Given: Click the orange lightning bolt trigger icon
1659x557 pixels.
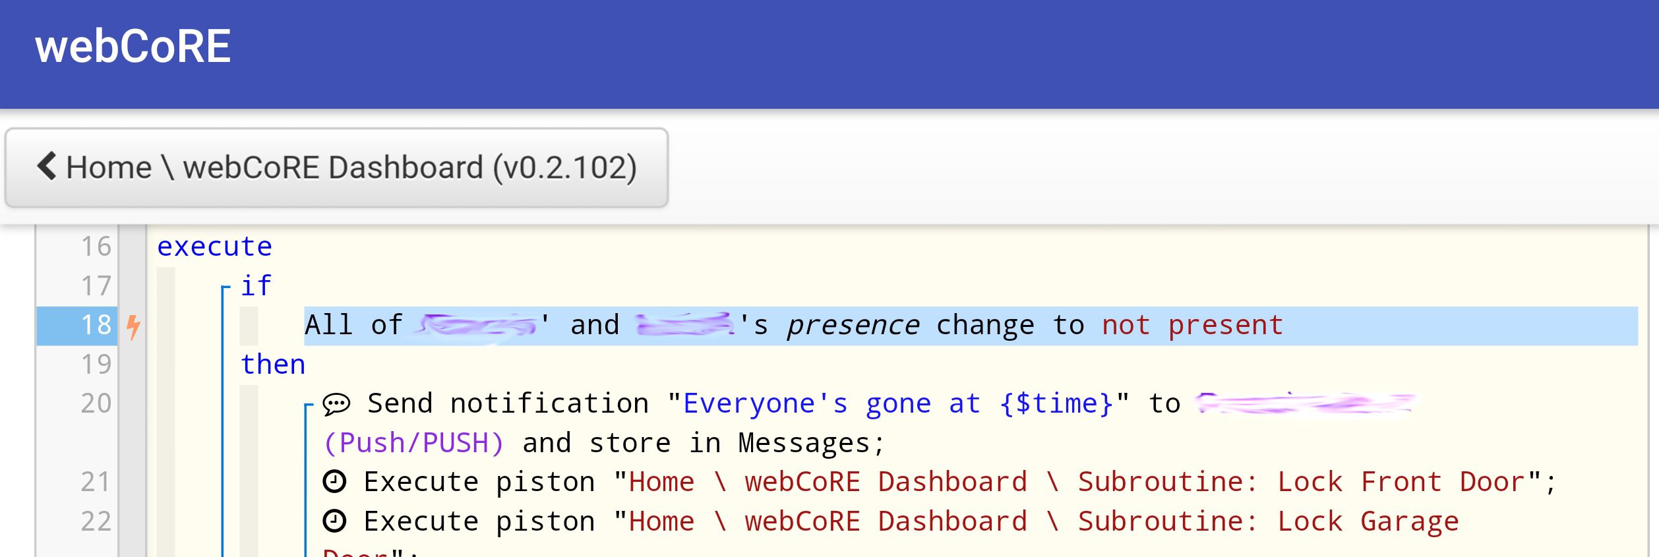Looking at the screenshot, I should click(x=133, y=326).
